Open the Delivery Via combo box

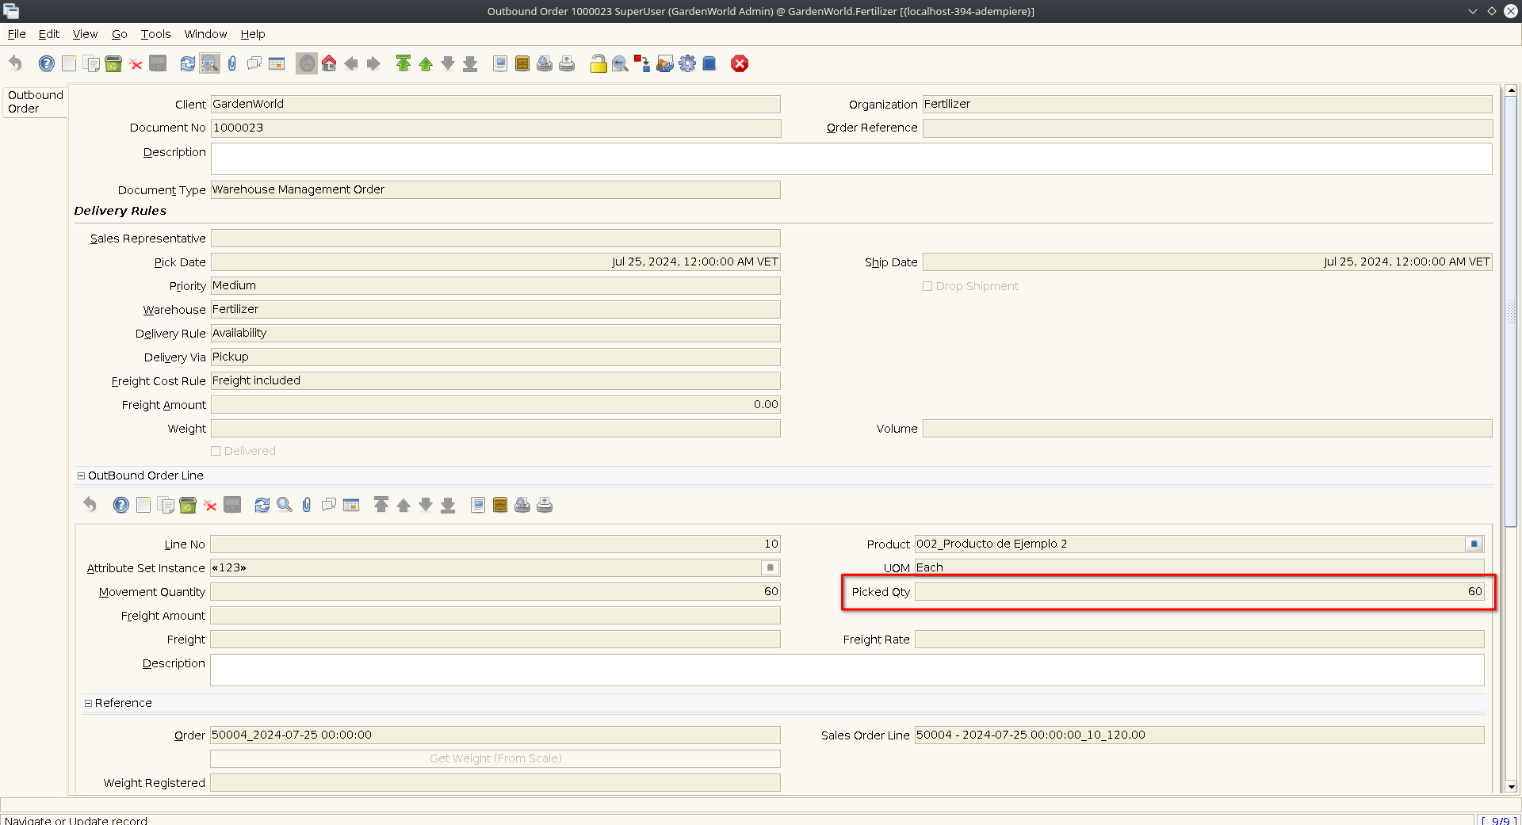(495, 357)
